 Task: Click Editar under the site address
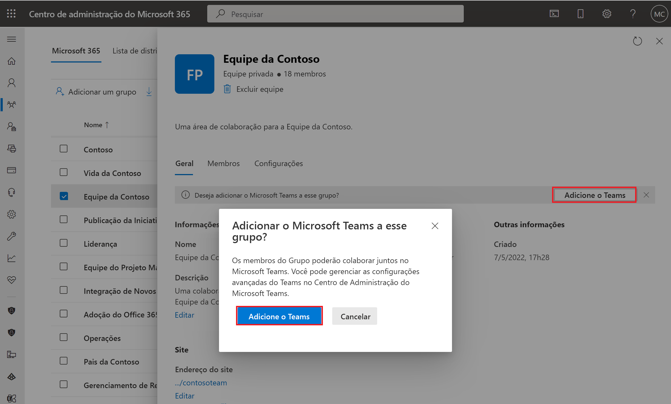(x=184, y=396)
